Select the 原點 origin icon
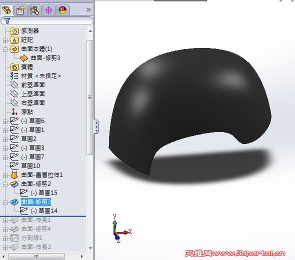Image resolution: width=295 pixels, height=260 pixels. [14, 112]
